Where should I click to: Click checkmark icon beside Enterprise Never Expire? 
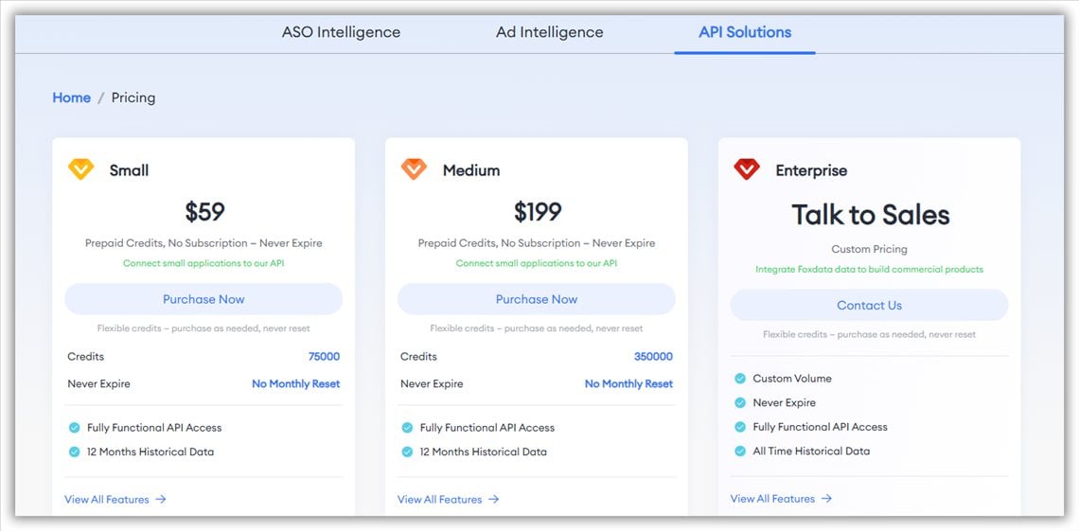[740, 402]
